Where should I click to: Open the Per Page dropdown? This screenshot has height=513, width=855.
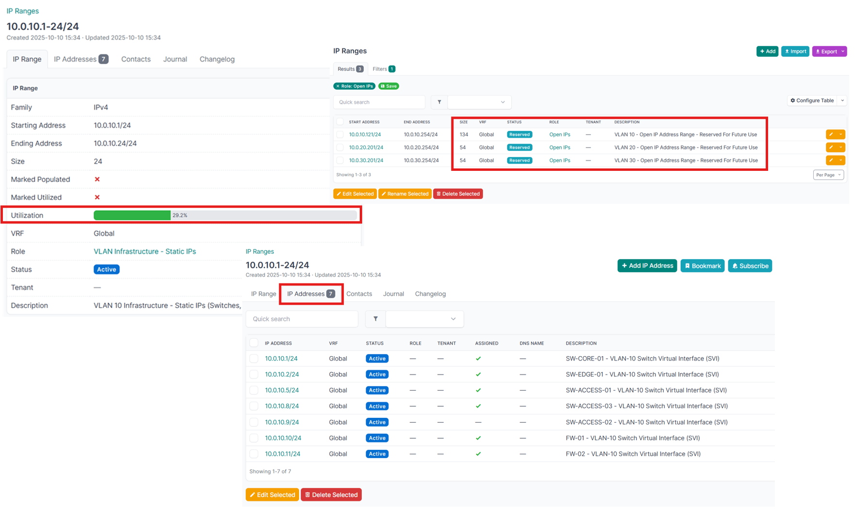pyautogui.click(x=828, y=175)
